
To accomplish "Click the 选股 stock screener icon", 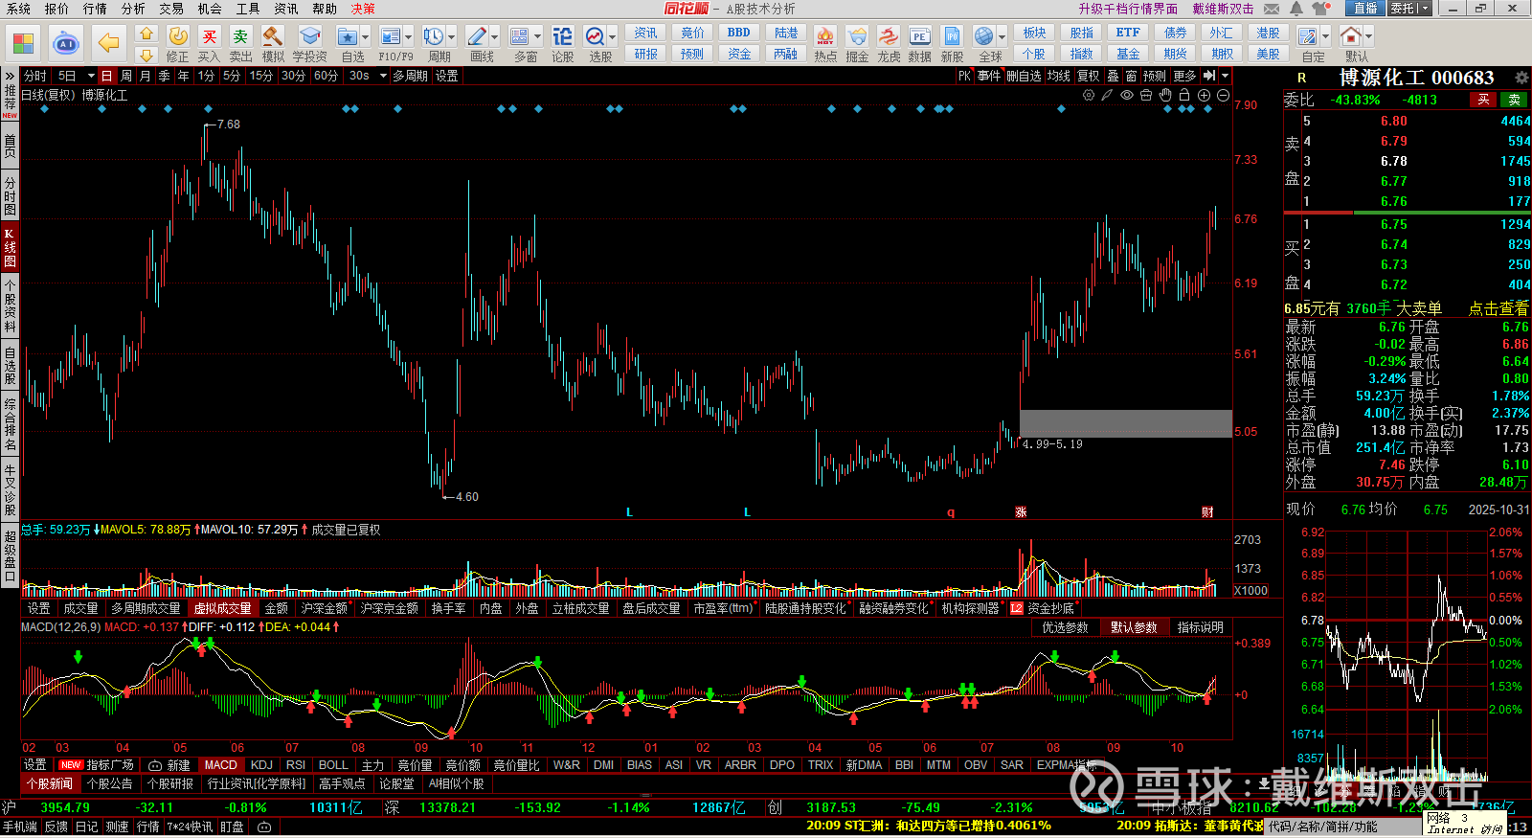I will tap(596, 36).
